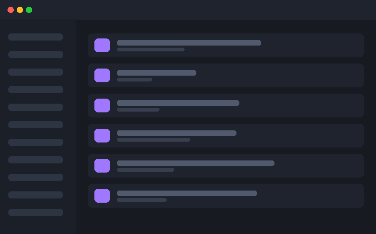Select the first sidebar placeholder item

click(x=36, y=37)
